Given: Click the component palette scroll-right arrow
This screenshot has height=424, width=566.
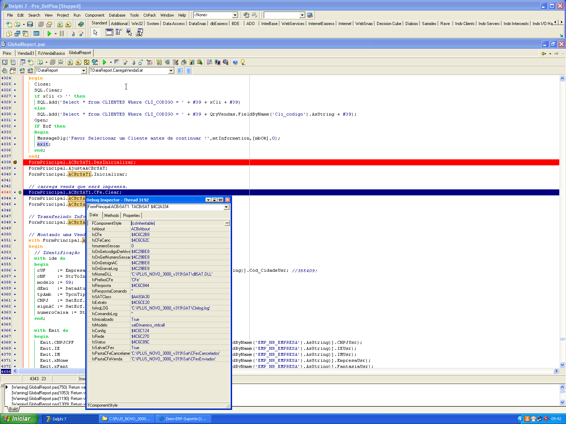Looking at the screenshot, I should click(561, 22).
